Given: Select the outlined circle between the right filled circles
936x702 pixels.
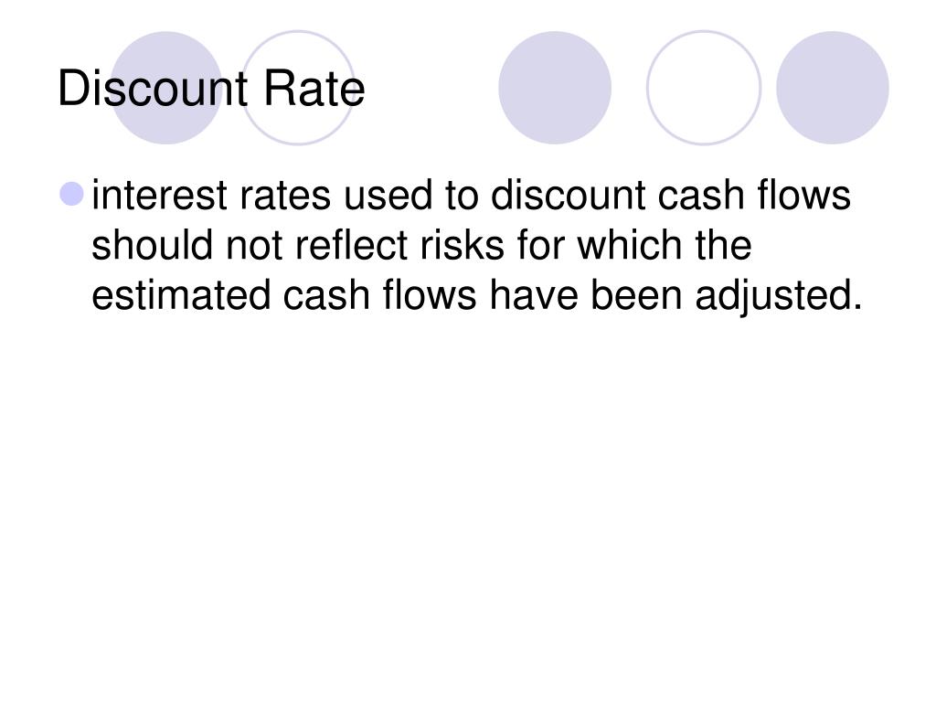Looking at the screenshot, I should 704,88.
